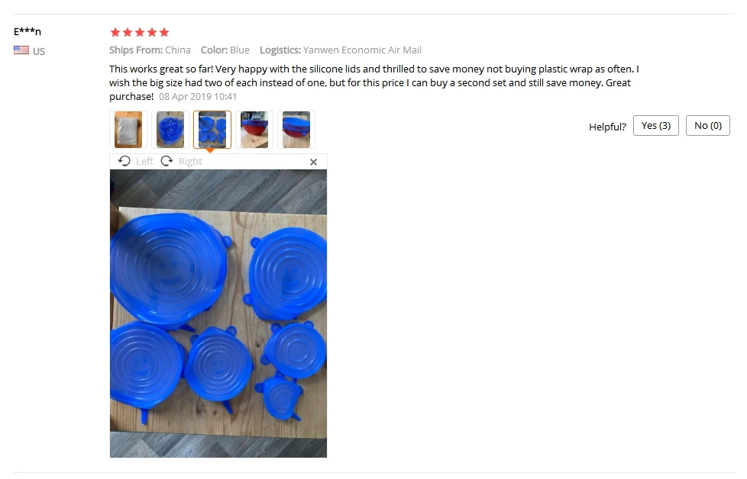Click the five-star rating

(140, 32)
